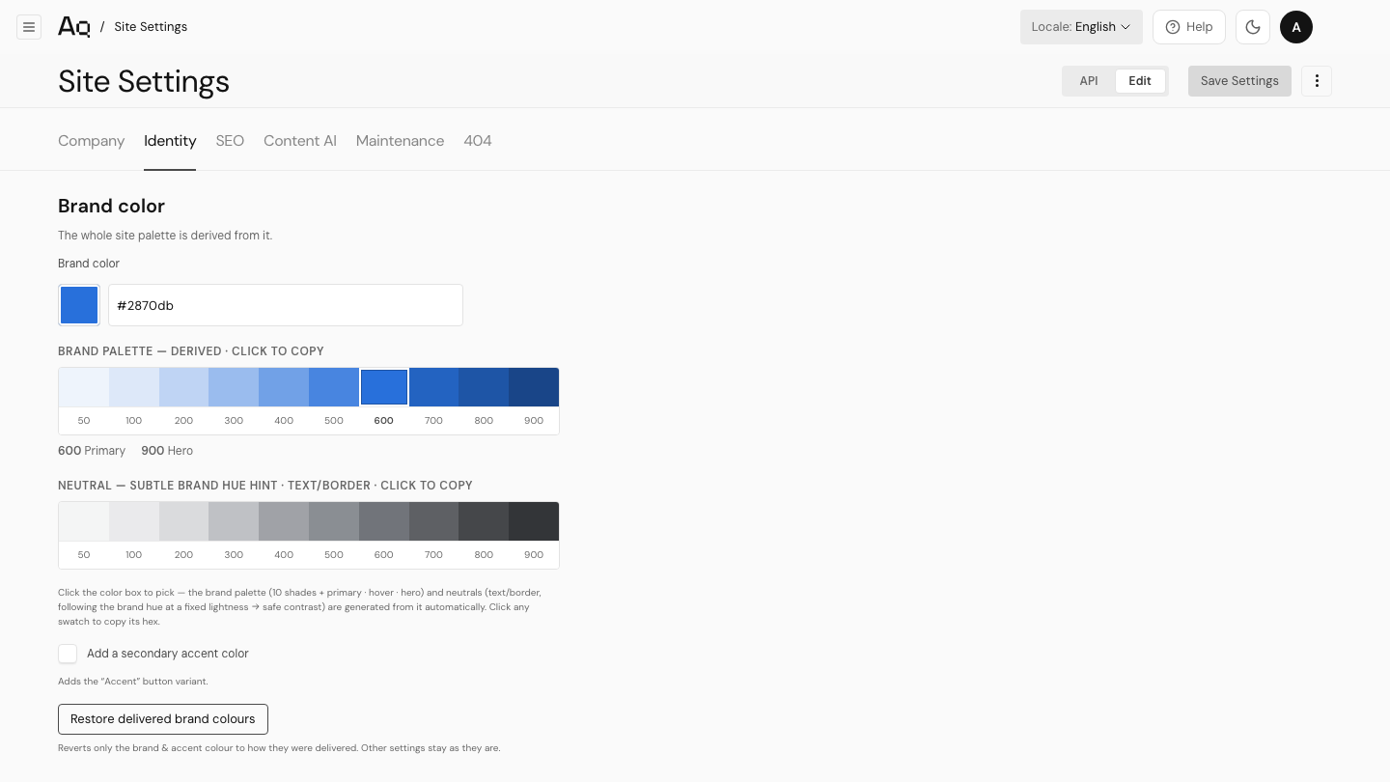Viewport: 1390px width, 782px height.
Task: Copy brand palette shade 400
Action: coord(284,387)
